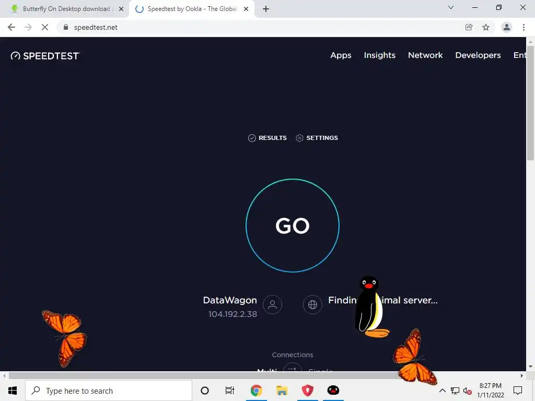
Task: Open Chrome's three-dot menu
Action: tap(524, 27)
